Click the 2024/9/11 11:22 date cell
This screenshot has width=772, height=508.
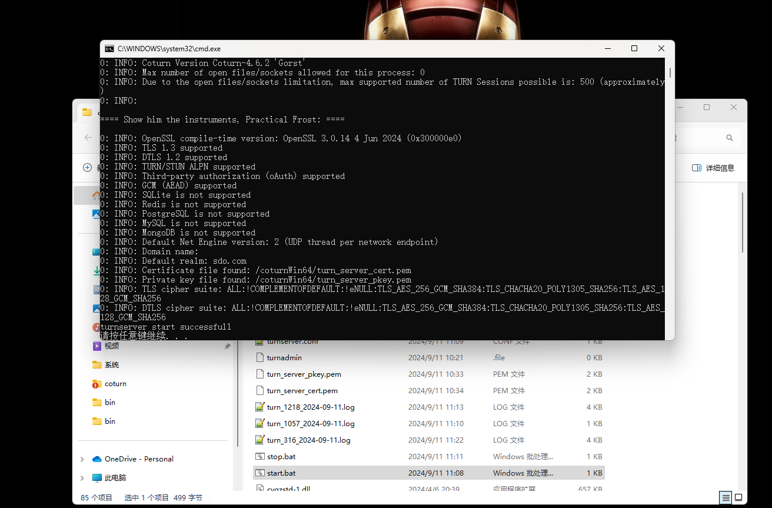click(436, 440)
